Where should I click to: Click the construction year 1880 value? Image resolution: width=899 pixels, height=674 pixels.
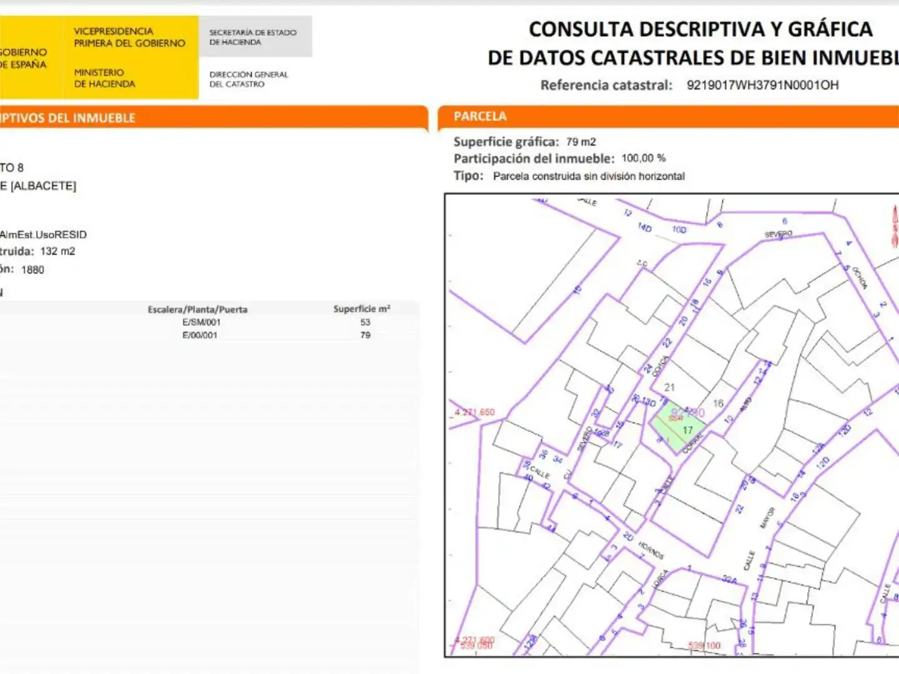tap(32, 270)
